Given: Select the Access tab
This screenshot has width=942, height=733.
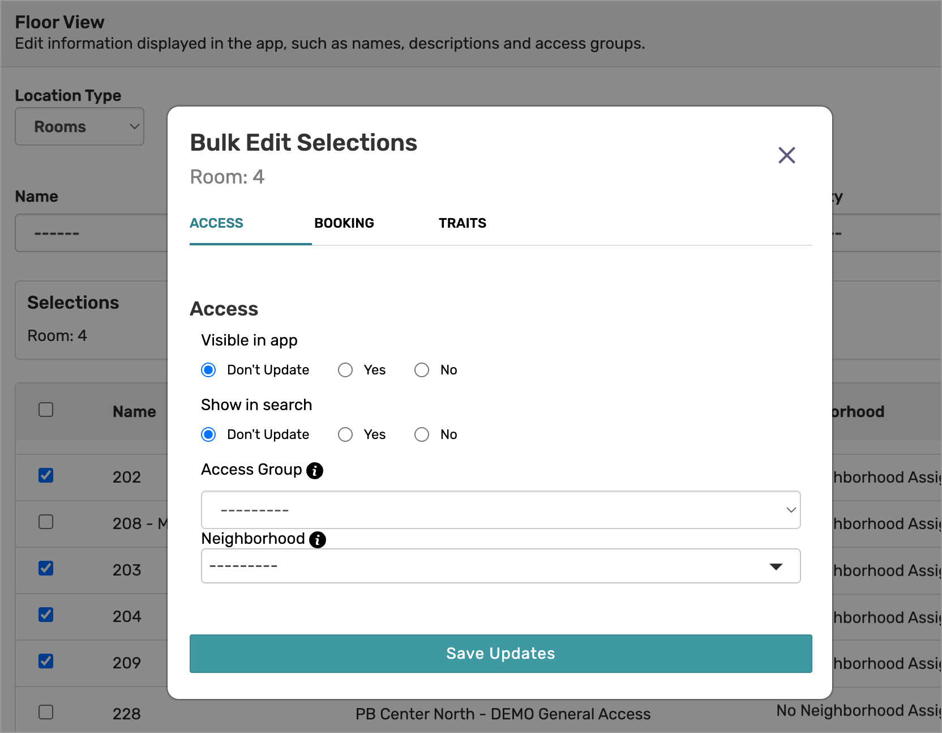Looking at the screenshot, I should pos(216,223).
